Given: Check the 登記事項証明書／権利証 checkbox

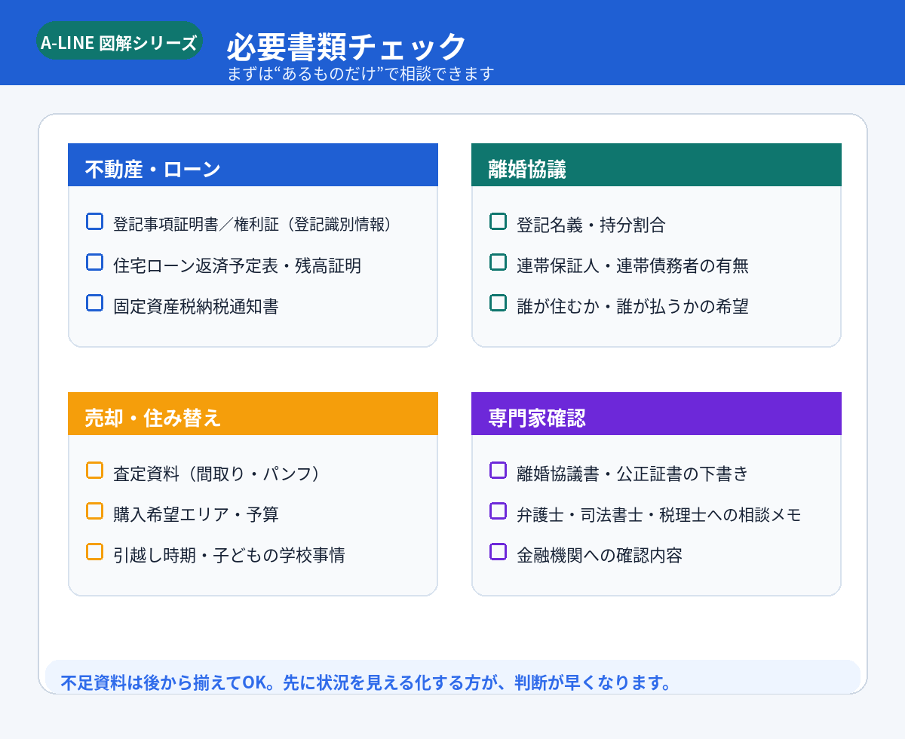Looking at the screenshot, I should 94,222.
